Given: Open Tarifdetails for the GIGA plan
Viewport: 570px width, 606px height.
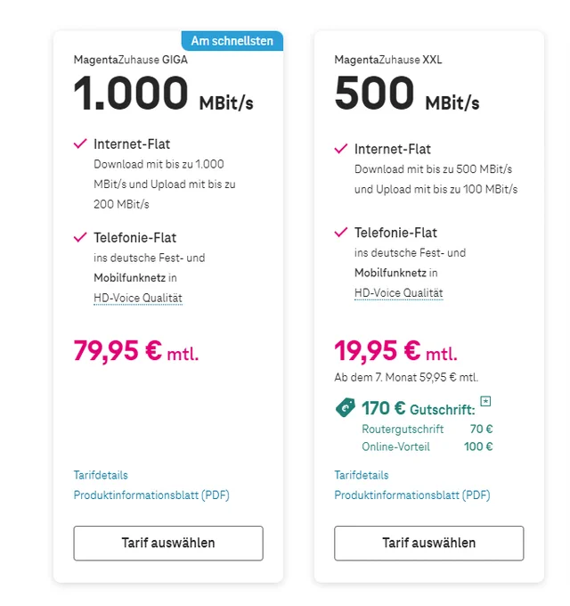Looking at the screenshot, I should pyautogui.click(x=101, y=475).
